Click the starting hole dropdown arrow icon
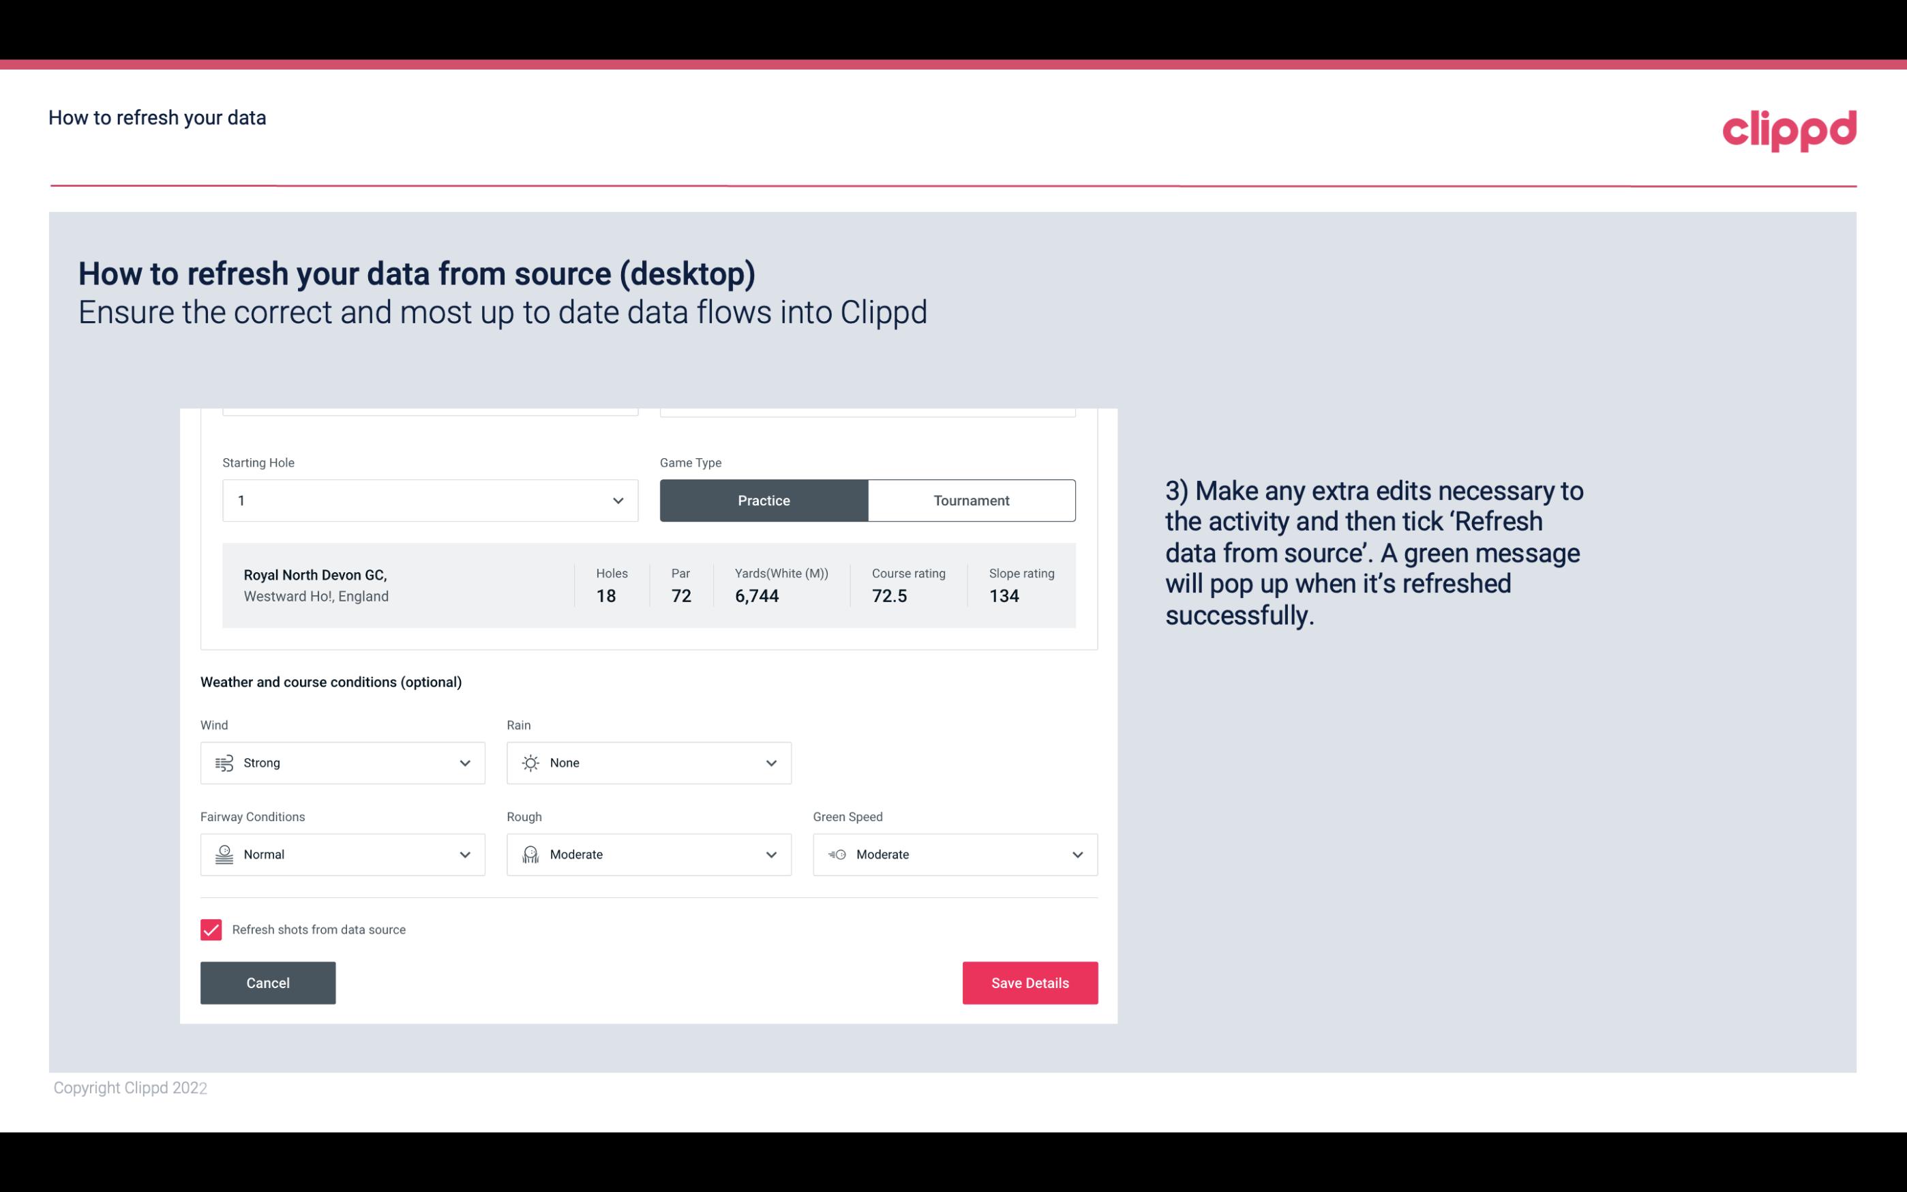Screen dimensions: 1907x1192 click(x=616, y=500)
